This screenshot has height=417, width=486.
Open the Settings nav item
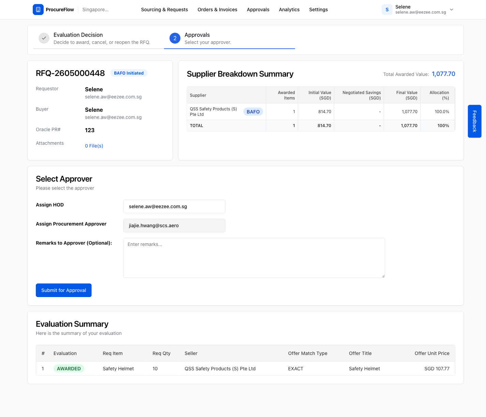click(319, 10)
